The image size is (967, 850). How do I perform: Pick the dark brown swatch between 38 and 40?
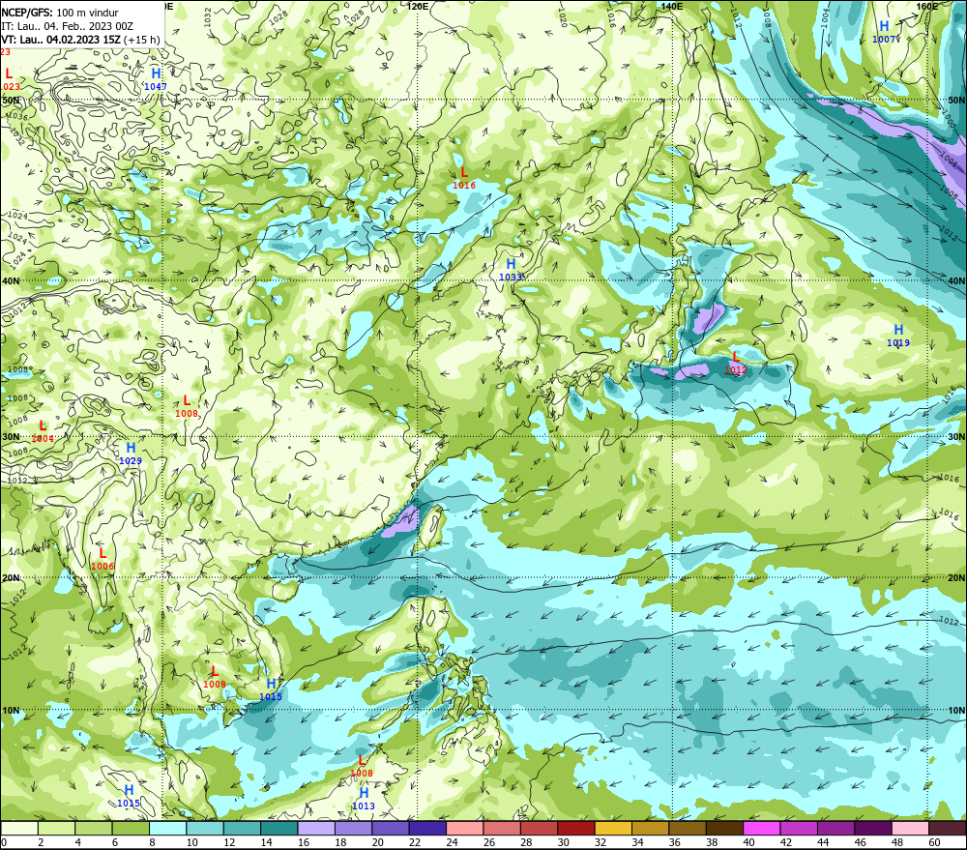coord(724,828)
